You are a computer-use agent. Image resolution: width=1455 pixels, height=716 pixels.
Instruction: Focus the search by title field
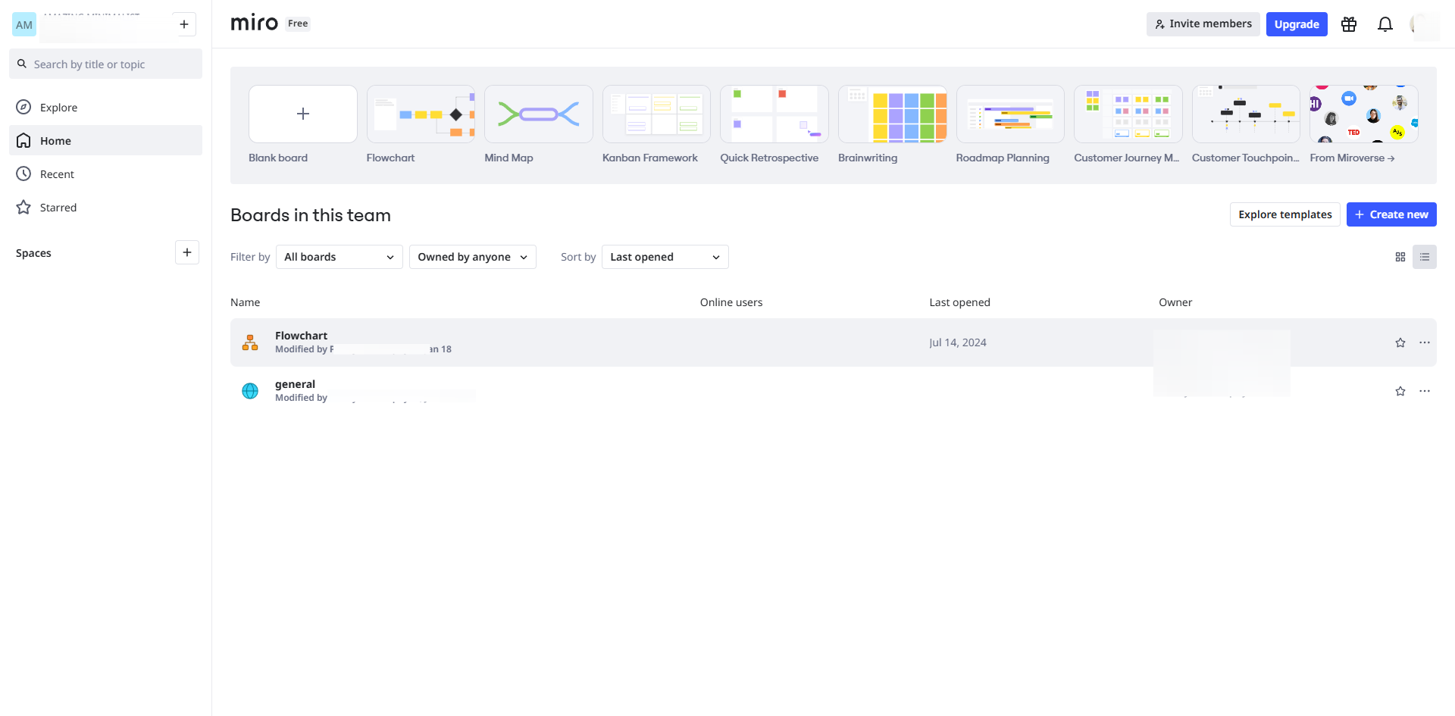(x=106, y=64)
